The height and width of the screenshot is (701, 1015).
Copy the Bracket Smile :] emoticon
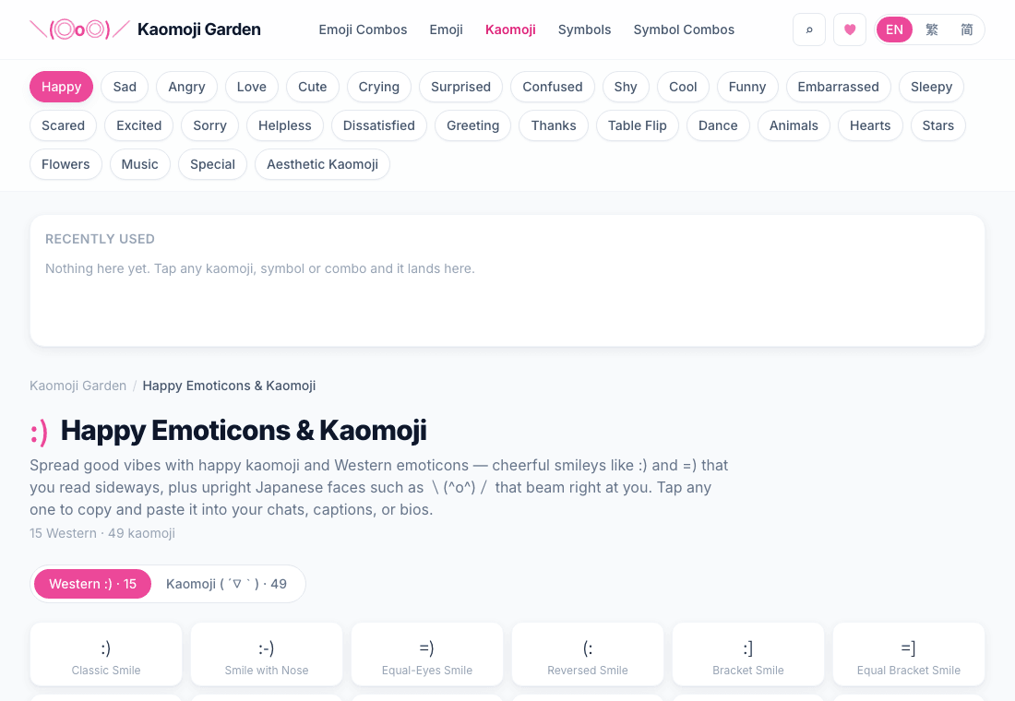[x=748, y=654]
